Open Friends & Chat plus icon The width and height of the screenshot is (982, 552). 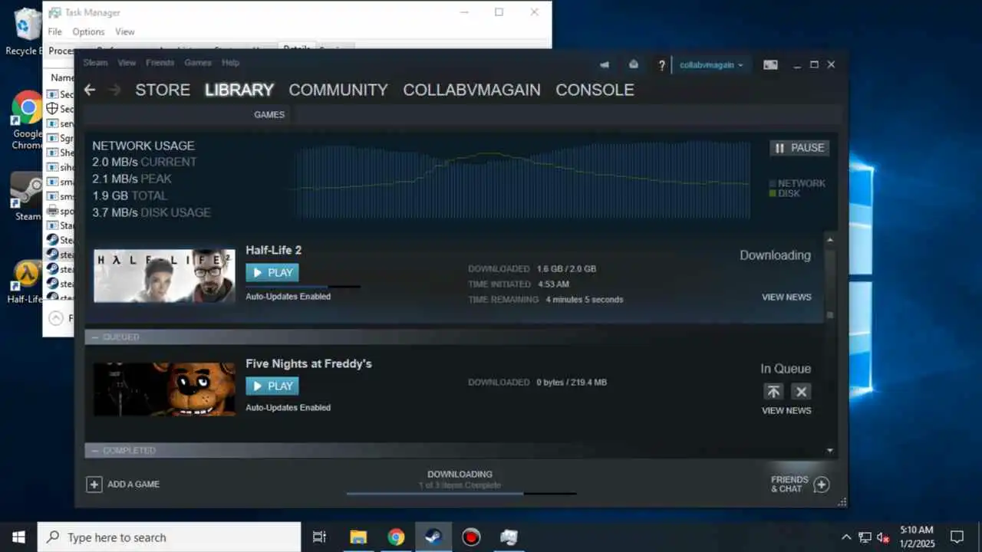coord(821,485)
